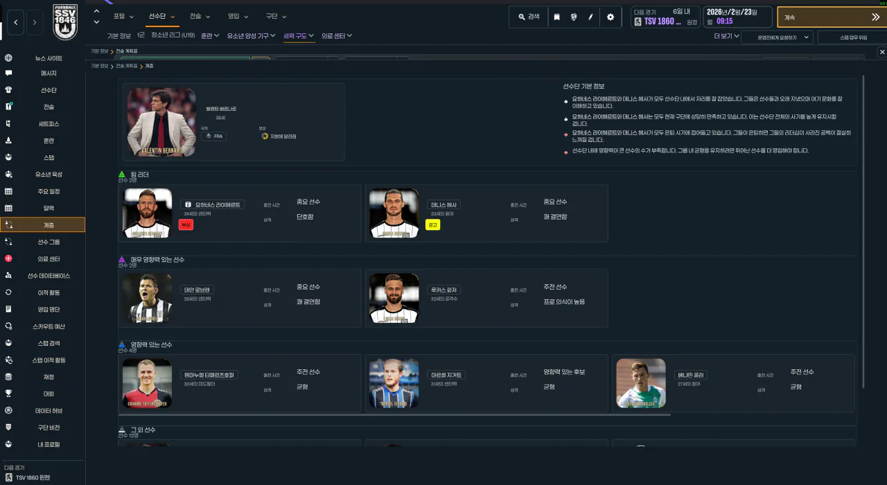Image resolution: width=887 pixels, height=485 pixels.
Task: Click the 구단 비전 shield sidebar icon
Action: tap(8, 427)
